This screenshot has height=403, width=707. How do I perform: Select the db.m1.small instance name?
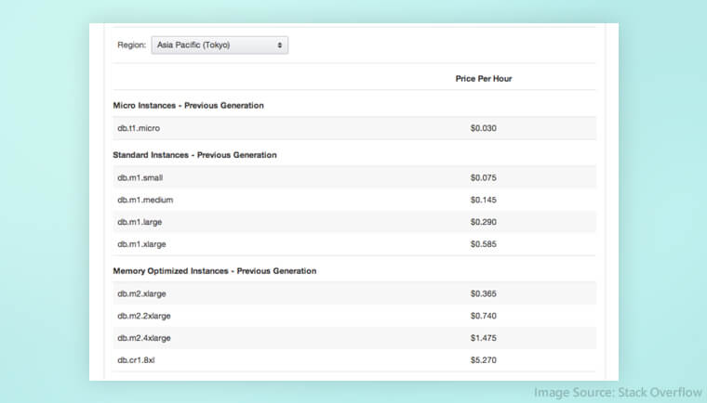[140, 177]
